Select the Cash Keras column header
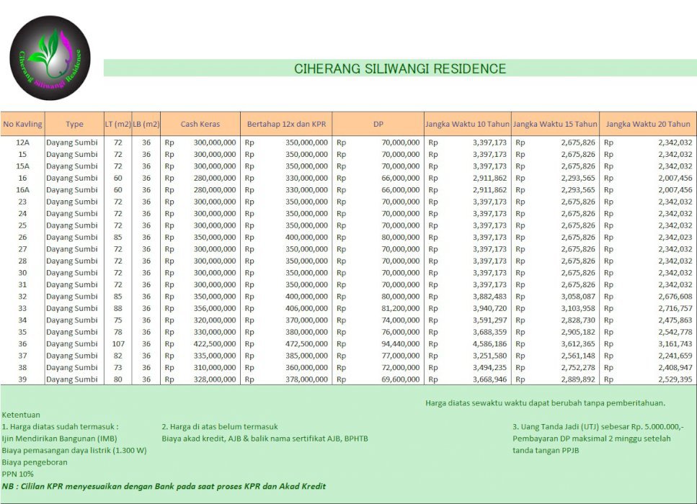Viewport: 697px width, 504px height. click(200, 124)
